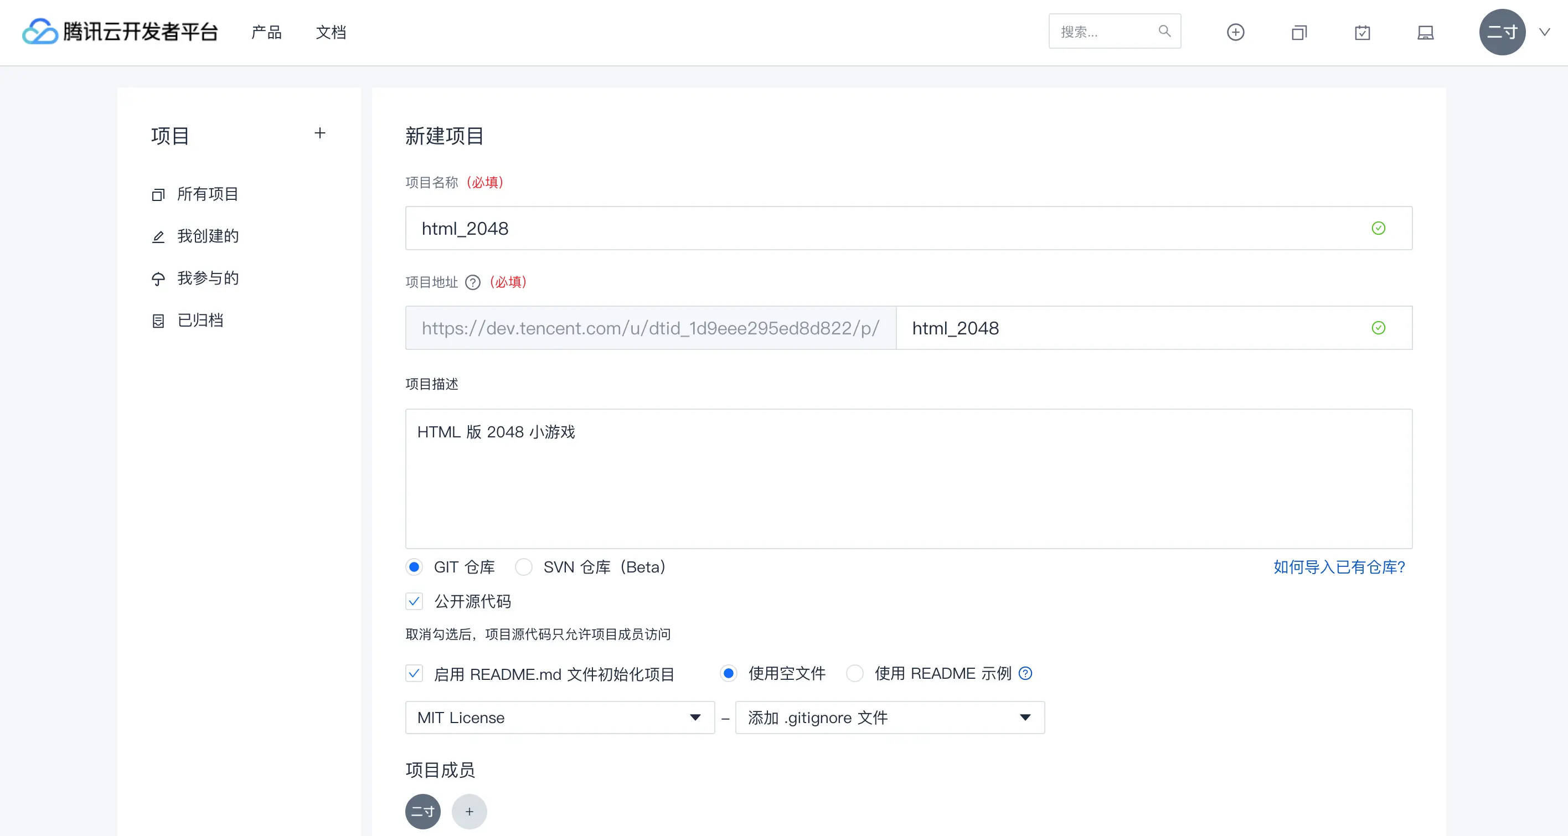Expand the user menu arrow beside avatar
The width and height of the screenshot is (1568, 836).
tap(1544, 32)
